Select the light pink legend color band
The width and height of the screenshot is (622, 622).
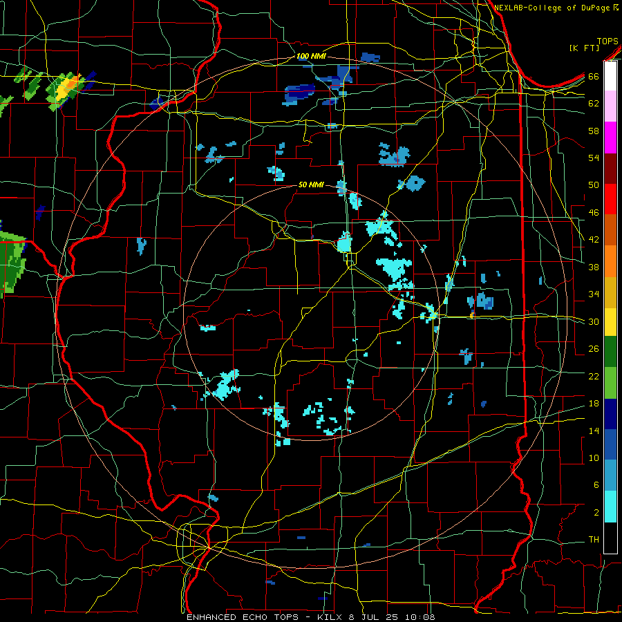click(610, 106)
